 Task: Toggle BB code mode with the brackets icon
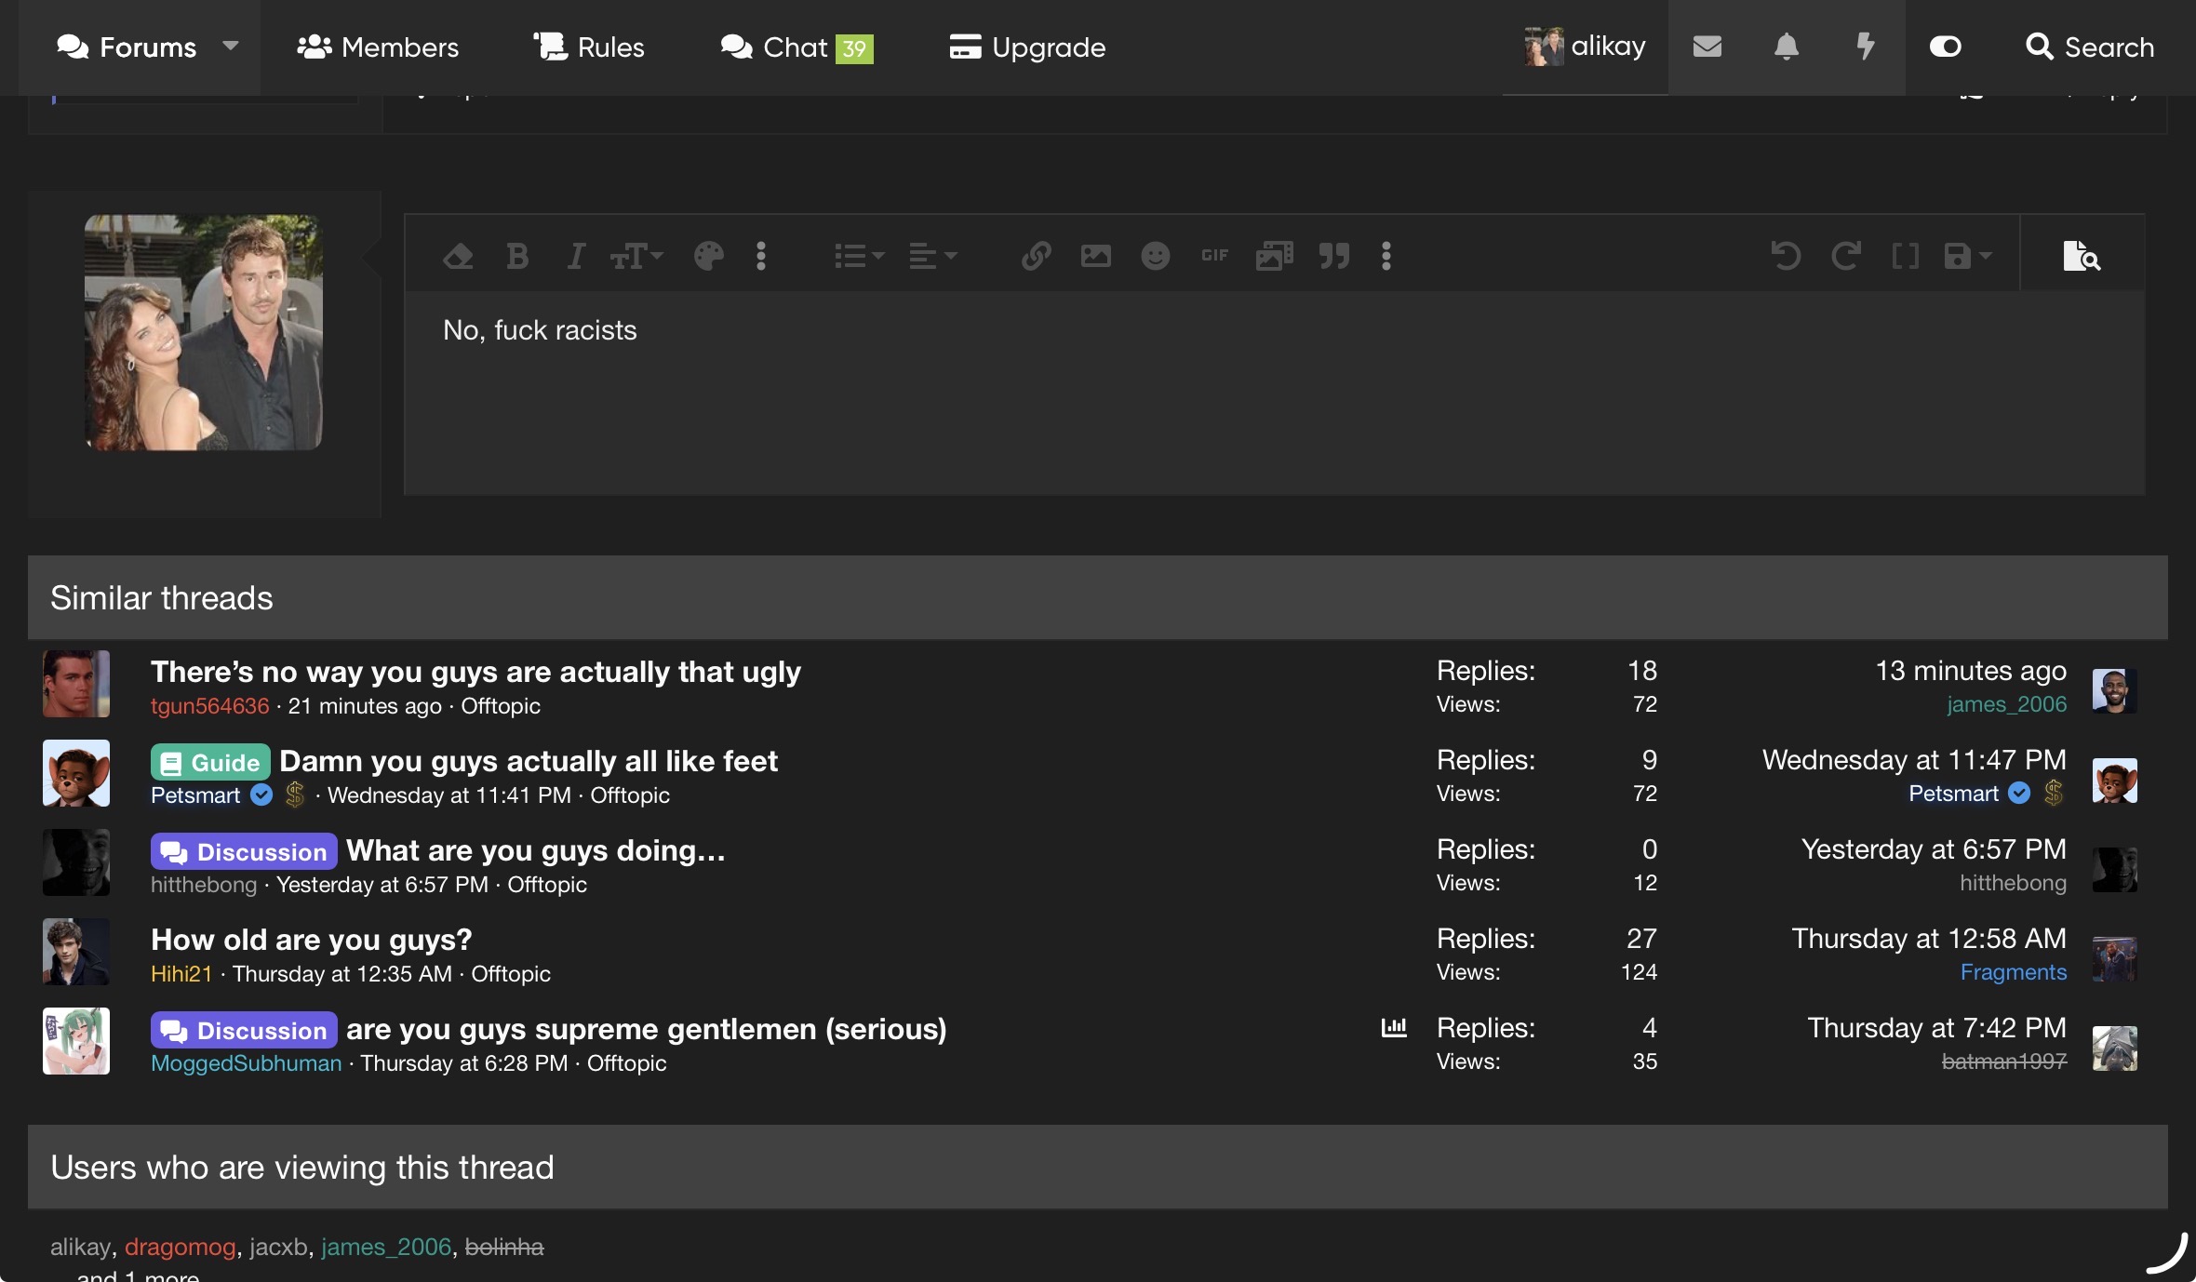[1905, 256]
